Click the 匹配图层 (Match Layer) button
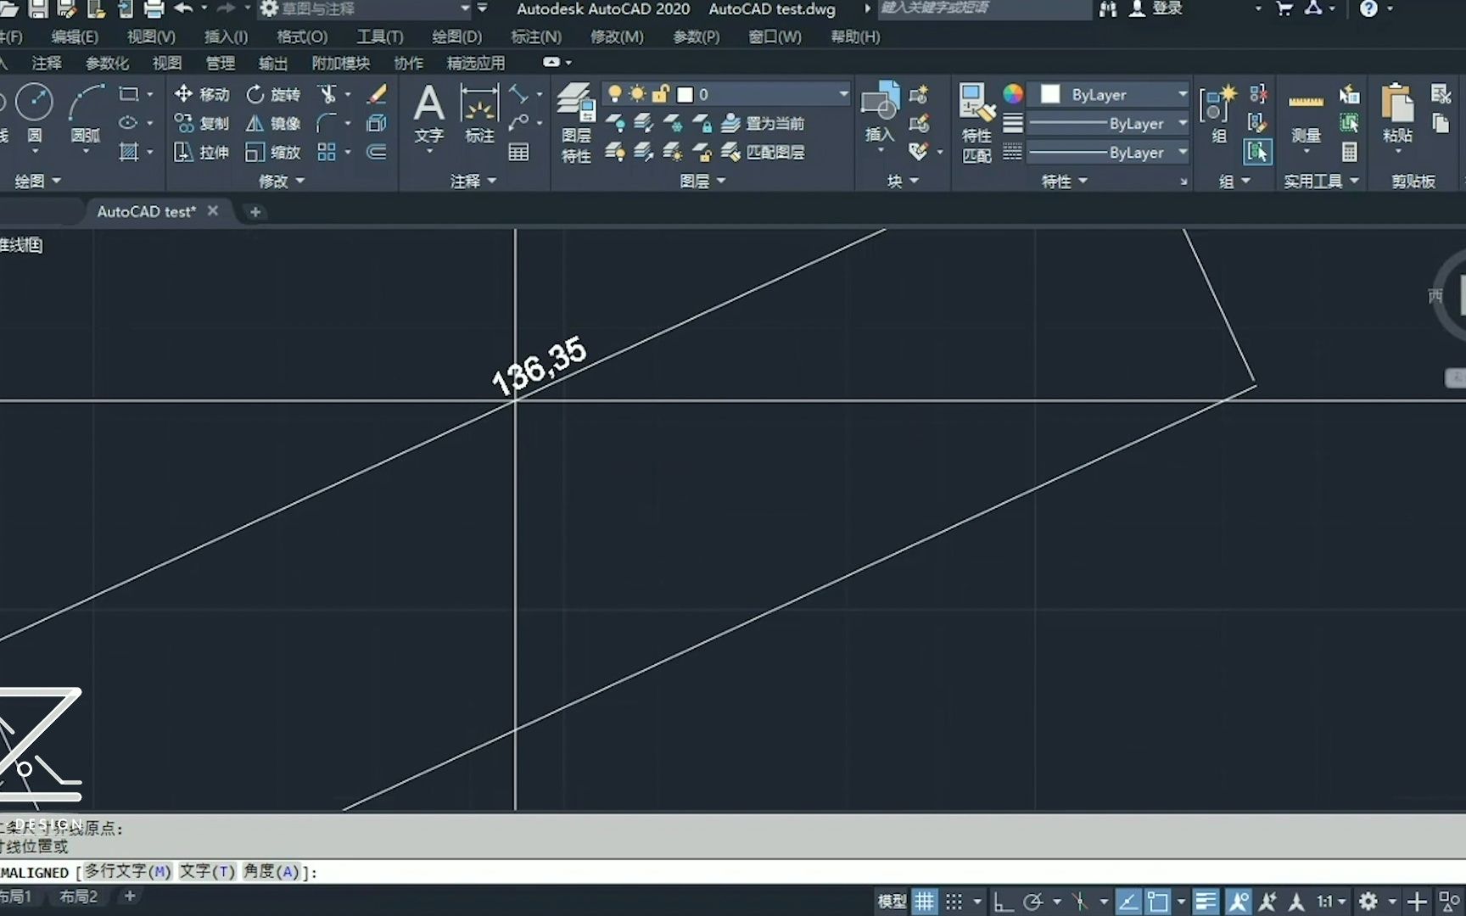Viewport: 1466px width, 916px height. tap(766, 153)
